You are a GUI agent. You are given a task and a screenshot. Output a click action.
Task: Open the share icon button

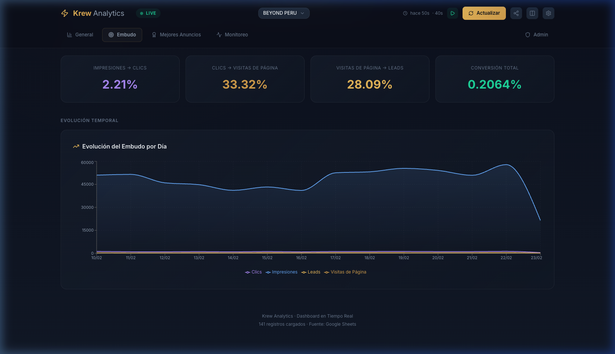pyautogui.click(x=516, y=13)
